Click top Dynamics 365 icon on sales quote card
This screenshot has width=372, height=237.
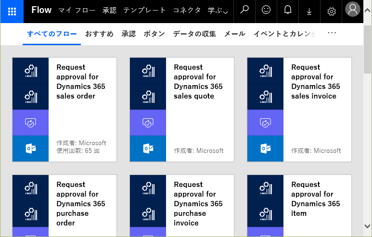[148, 71]
